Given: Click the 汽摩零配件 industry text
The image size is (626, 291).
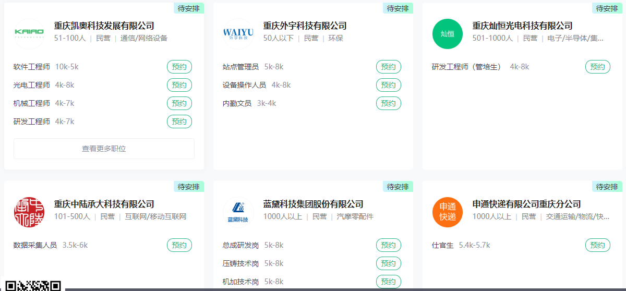Looking at the screenshot, I should pos(355,216).
